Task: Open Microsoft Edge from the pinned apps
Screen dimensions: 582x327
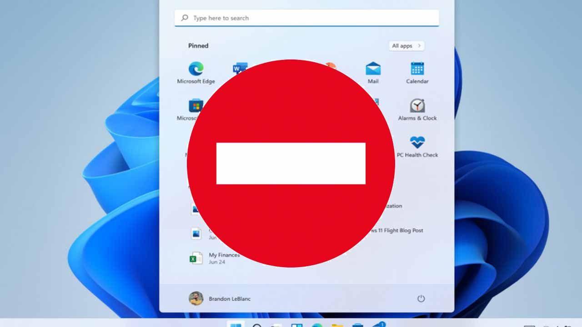Action: pos(197,70)
